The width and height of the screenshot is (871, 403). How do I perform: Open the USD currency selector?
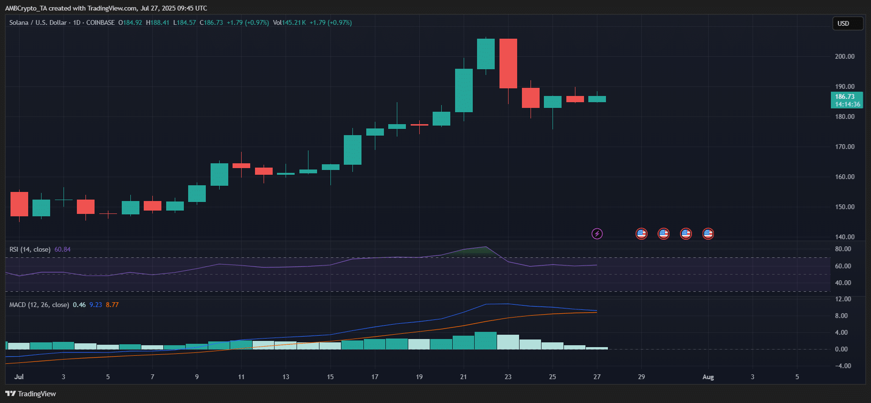tap(848, 23)
